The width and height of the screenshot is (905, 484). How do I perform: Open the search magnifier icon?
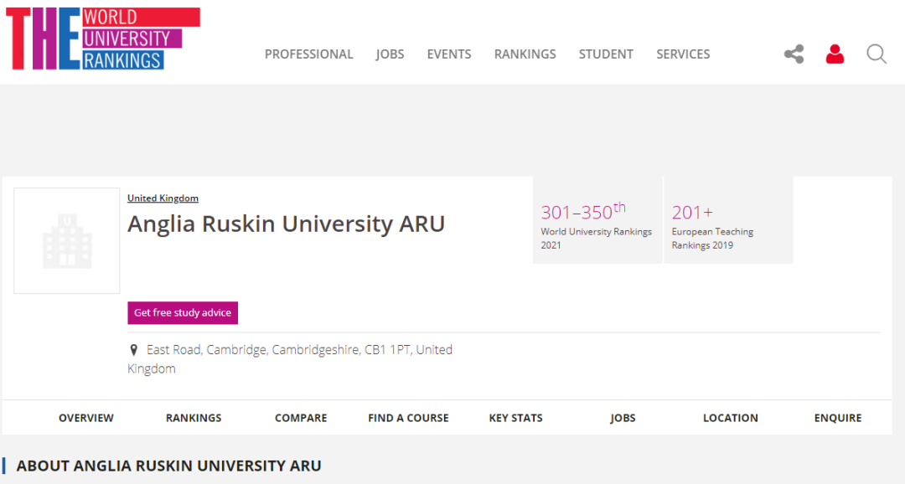coord(877,54)
